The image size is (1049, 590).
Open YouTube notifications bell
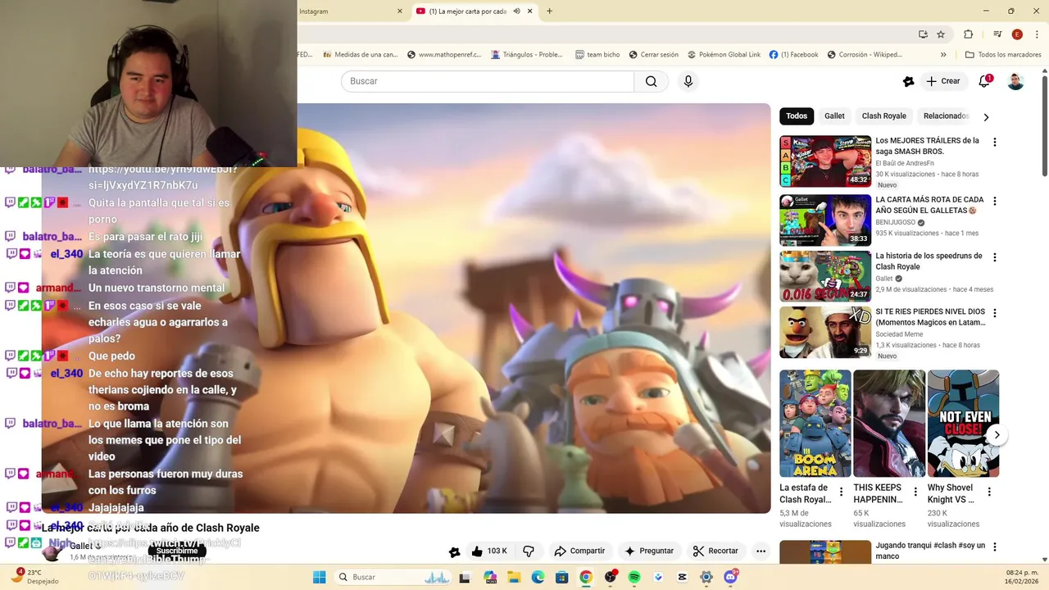pos(984,81)
